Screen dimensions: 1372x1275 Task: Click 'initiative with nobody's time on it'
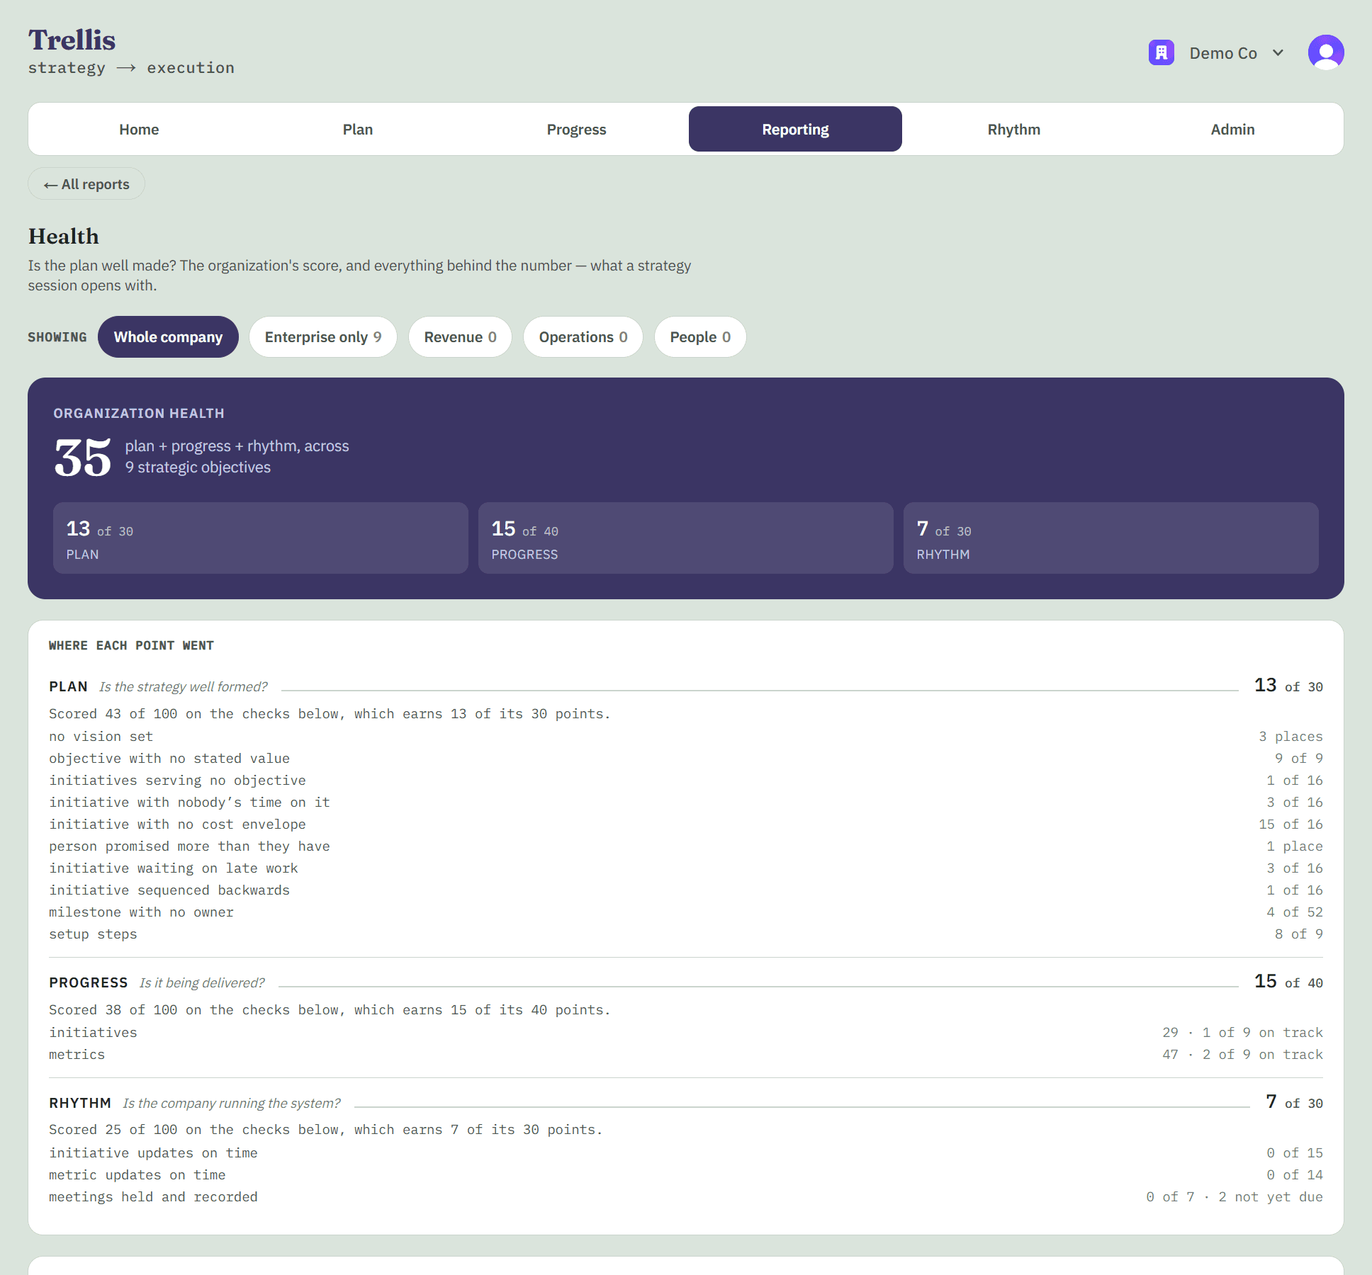(x=686, y=803)
